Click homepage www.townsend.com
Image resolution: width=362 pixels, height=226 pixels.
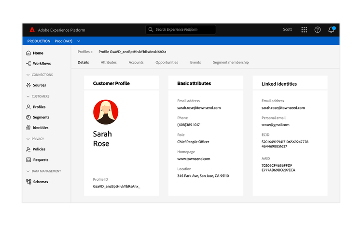(194, 159)
